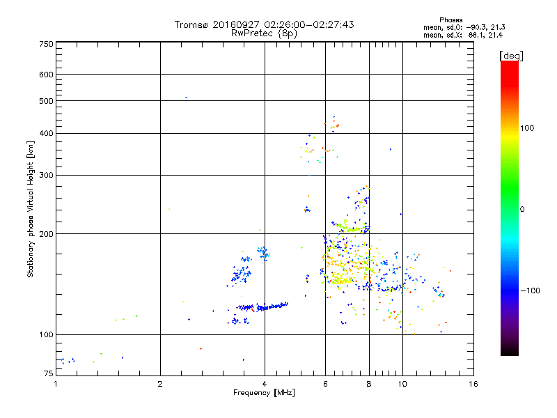557x418 pixels.
Task: Click the isolated blue data point near 500 km
Action: (x=186, y=98)
